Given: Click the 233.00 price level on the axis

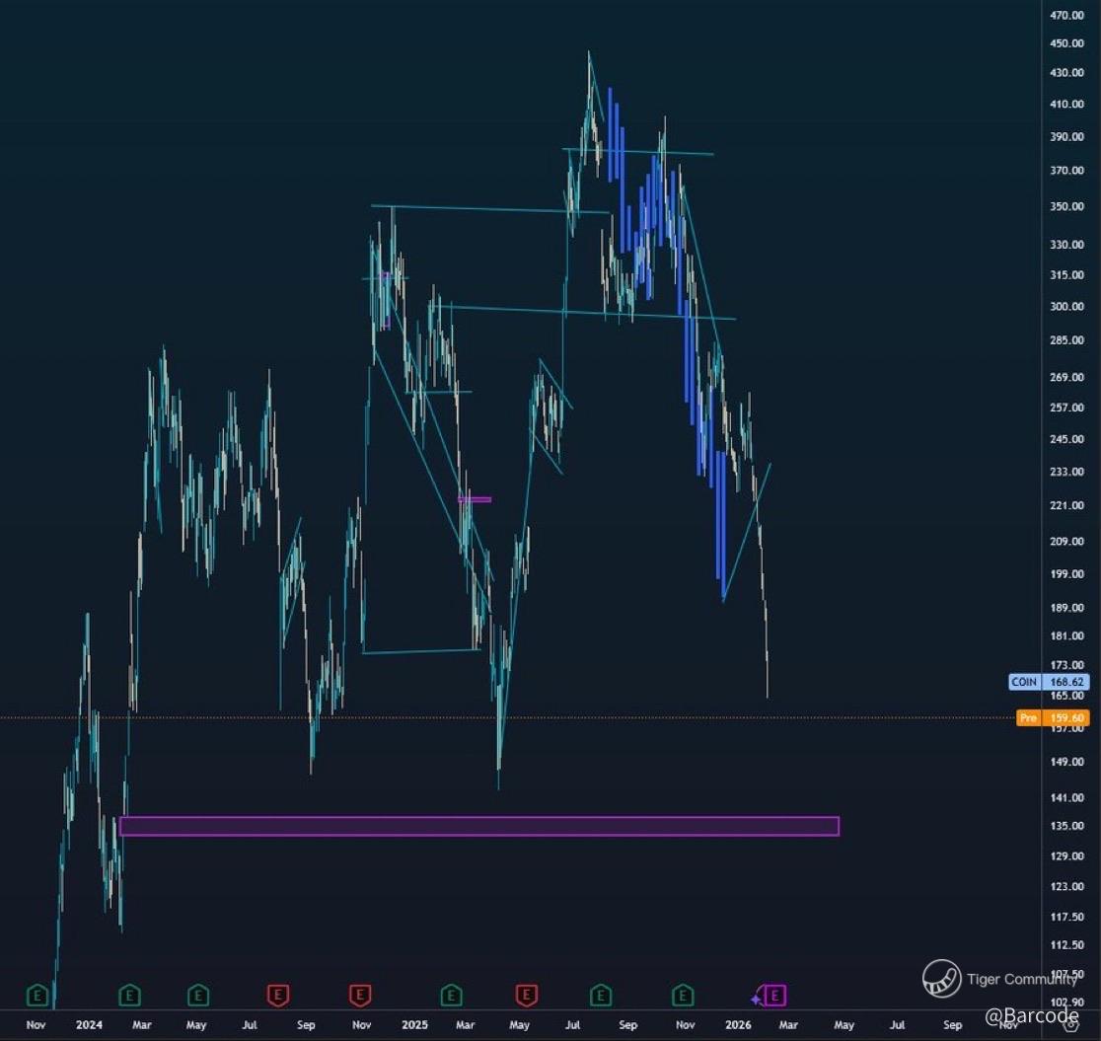Looking at the screenshot, I should pos(1067,472).
